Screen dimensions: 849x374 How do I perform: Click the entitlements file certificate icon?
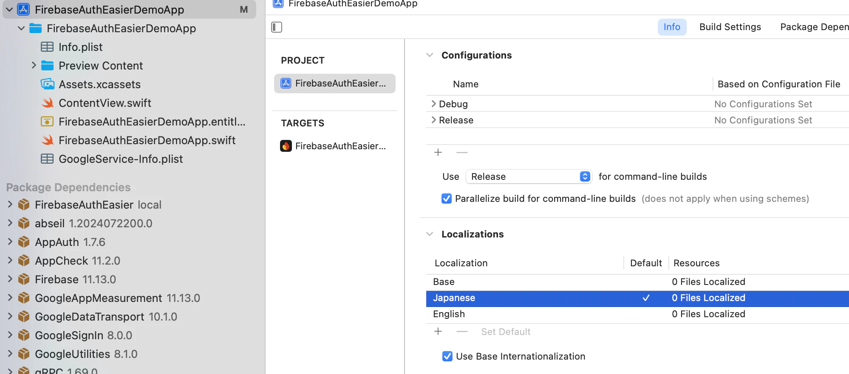(x=47, y=122)
